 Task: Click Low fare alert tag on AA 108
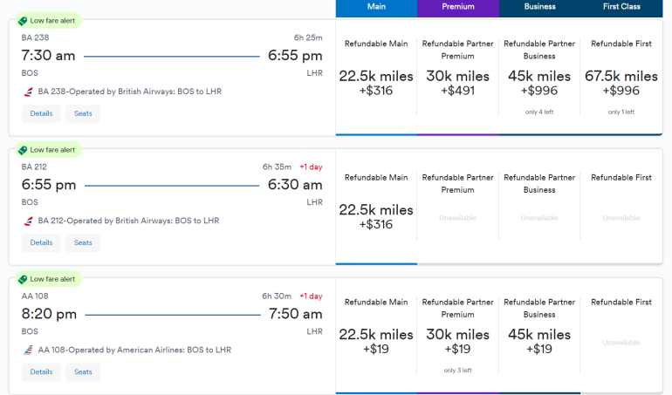coord(47,279)
